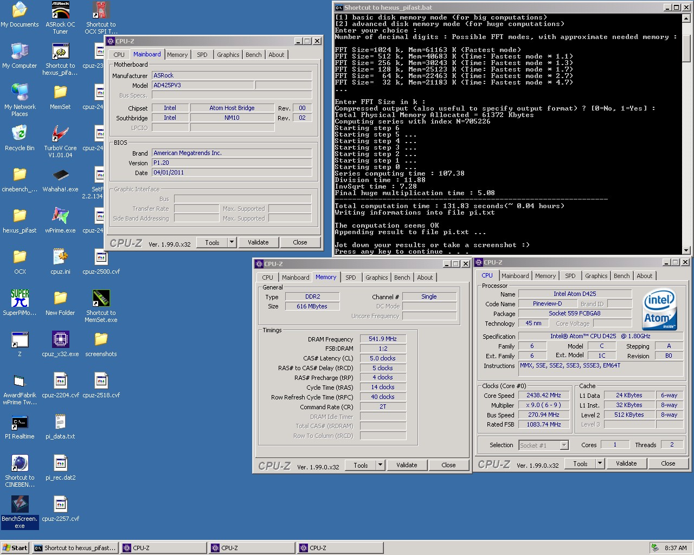Select Shortcut to hexus_pifast desktop icon
This screenshot has height=555, width=694.
click(x=60, y=59)
